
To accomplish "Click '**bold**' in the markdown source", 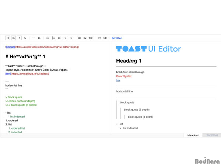I will point(10,66).
